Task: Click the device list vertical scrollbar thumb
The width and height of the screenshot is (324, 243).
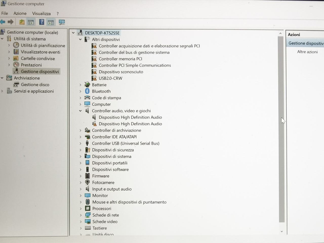Action: click(x=281, y=129)
